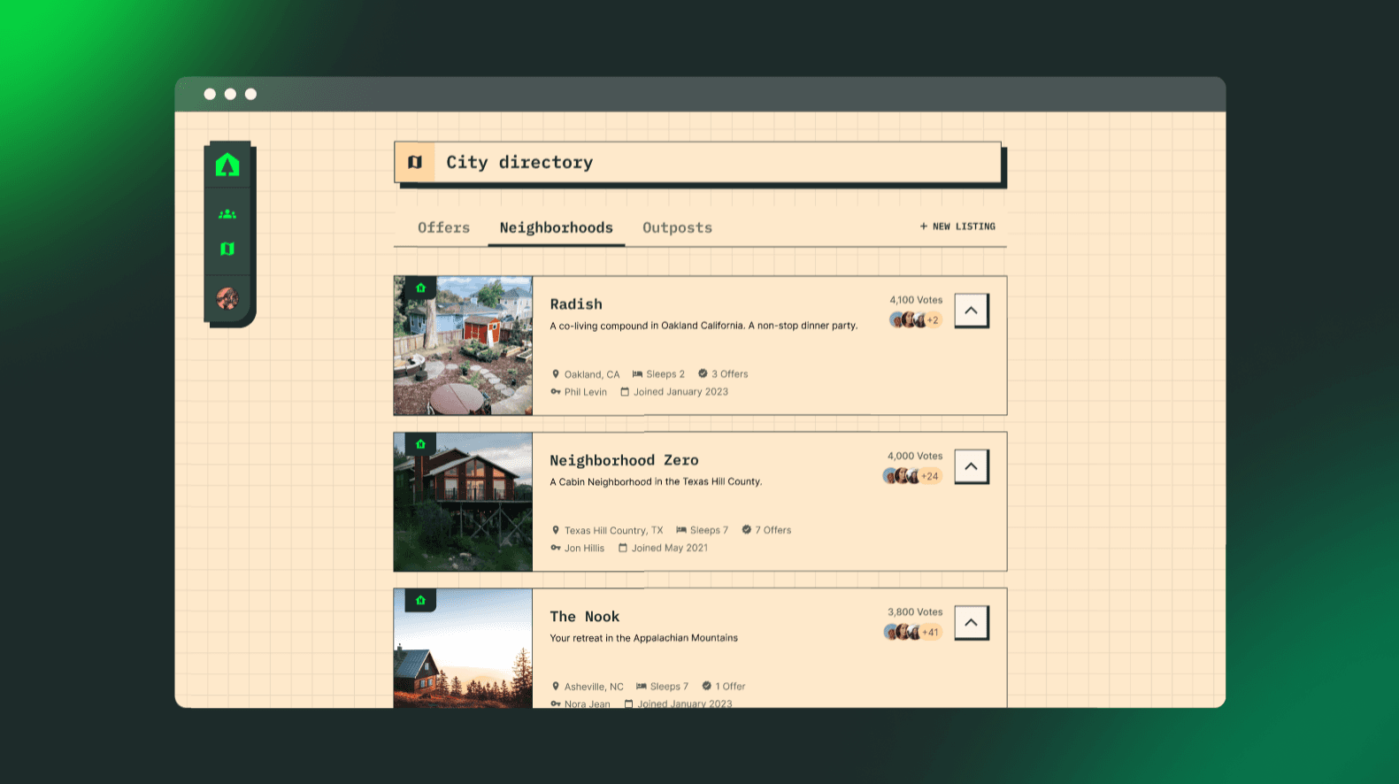This screenshot has width=1399, height=784.
Task: Click the 7 Offers text
Action: pos(773,530)
